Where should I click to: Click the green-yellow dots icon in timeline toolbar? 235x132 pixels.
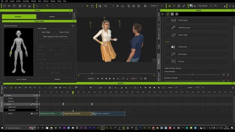[65, 88]
